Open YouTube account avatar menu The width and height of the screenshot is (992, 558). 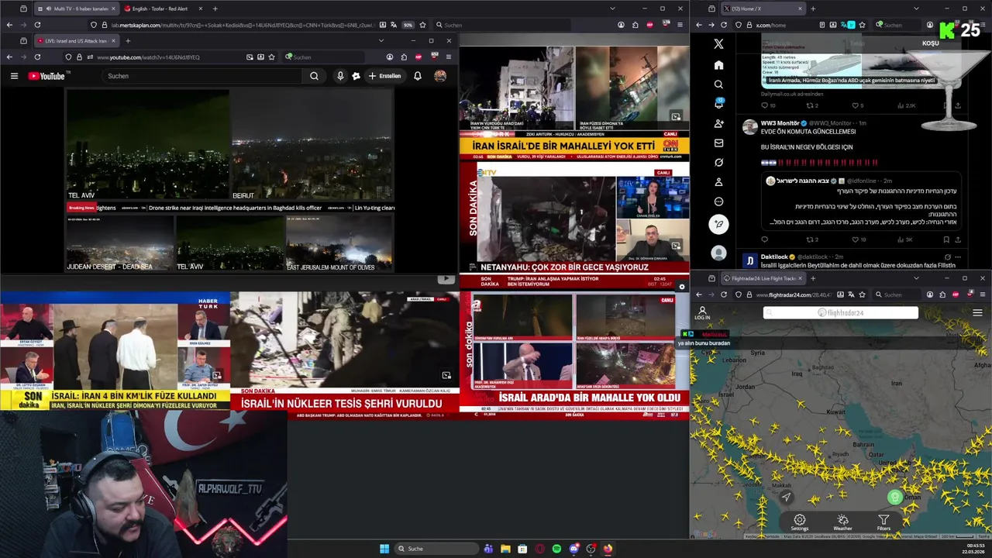(x=440, y=76)
